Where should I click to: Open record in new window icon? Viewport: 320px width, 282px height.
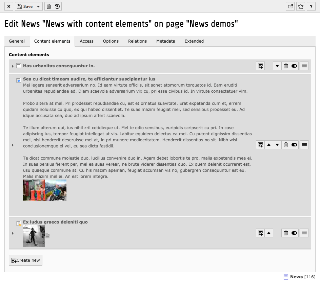(290, 6)
